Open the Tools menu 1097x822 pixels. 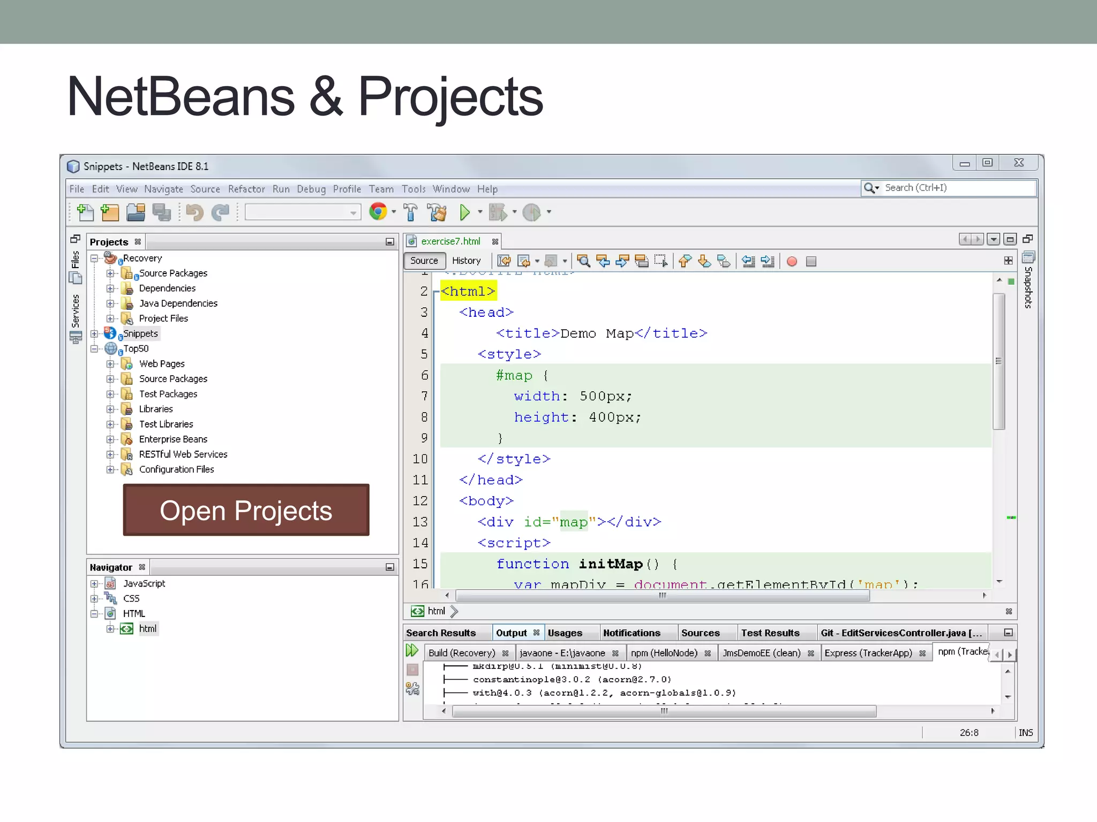tap(414, 189)
